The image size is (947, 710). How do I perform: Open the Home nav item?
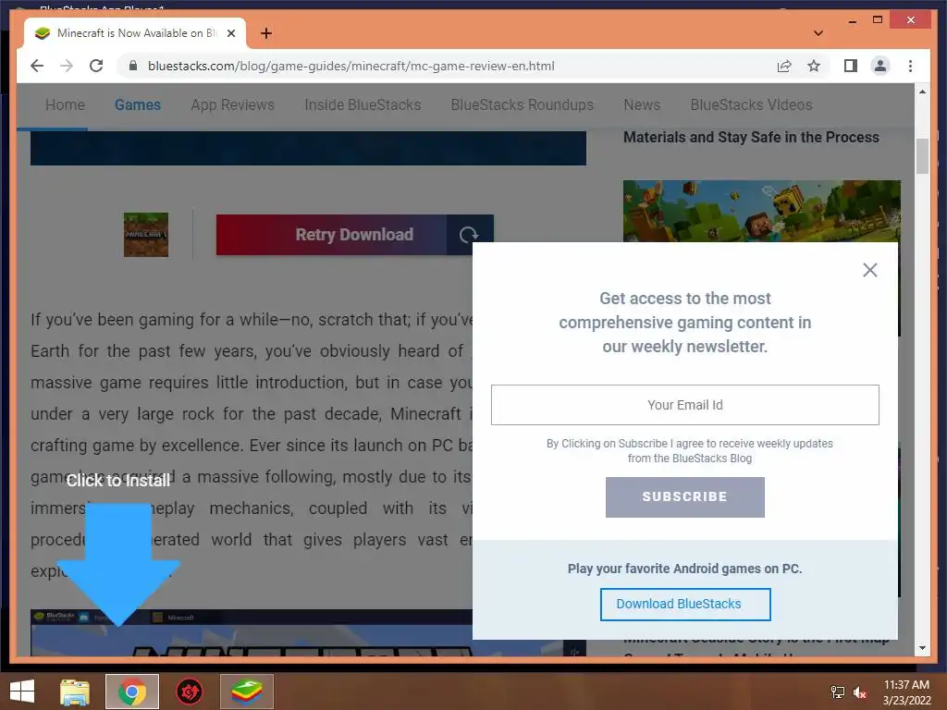pyautogui.click(x=66, y=105)
